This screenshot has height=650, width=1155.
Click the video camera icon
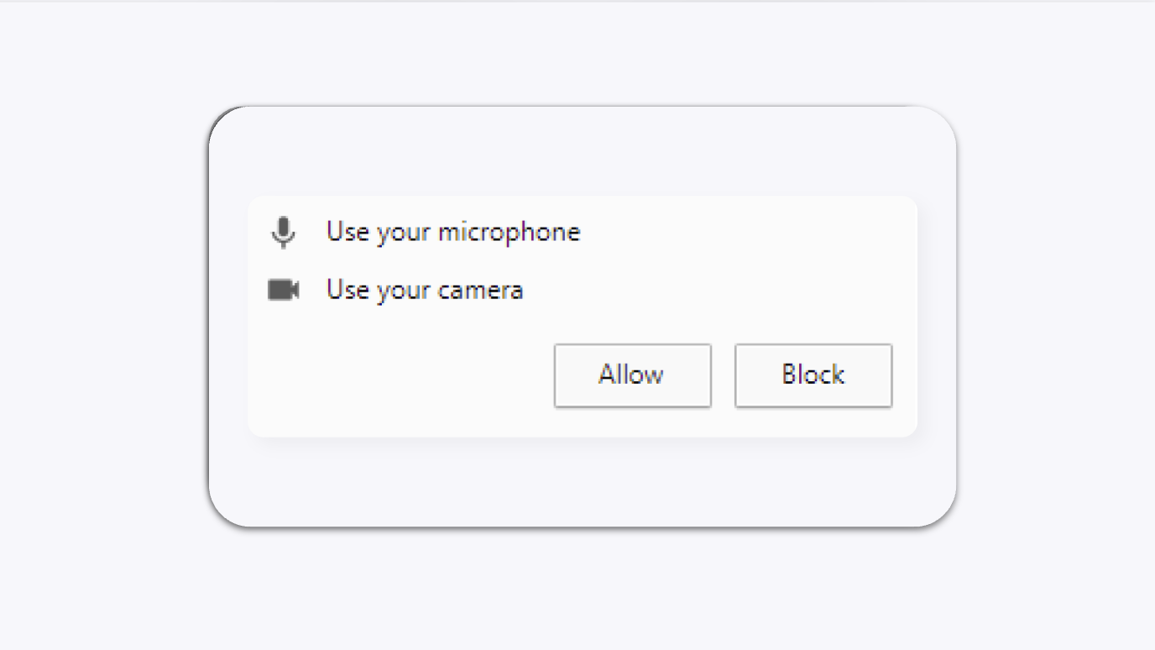pyautogui.click(x=284, y=290)
